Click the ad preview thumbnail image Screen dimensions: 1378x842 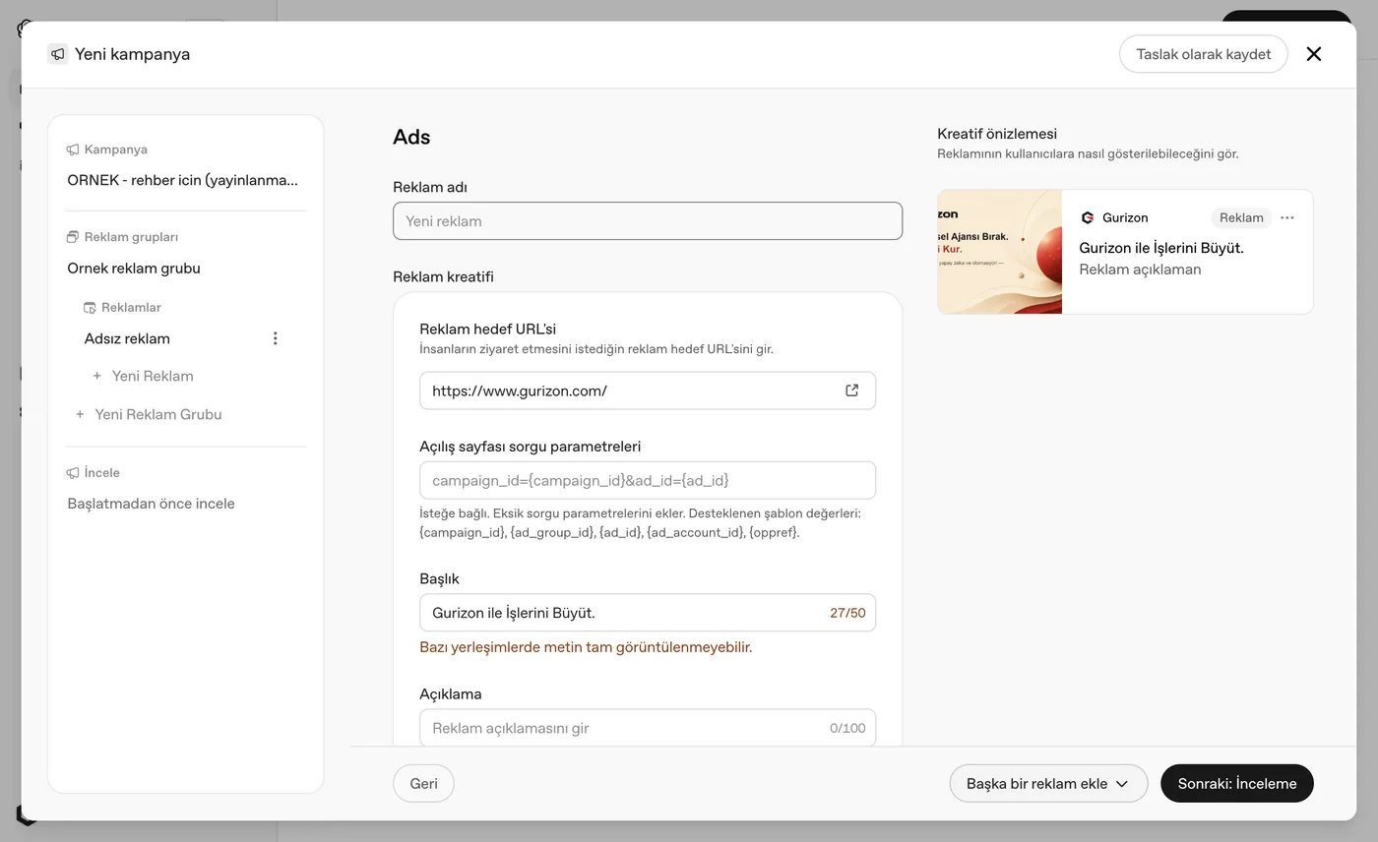click(1000, 252)
